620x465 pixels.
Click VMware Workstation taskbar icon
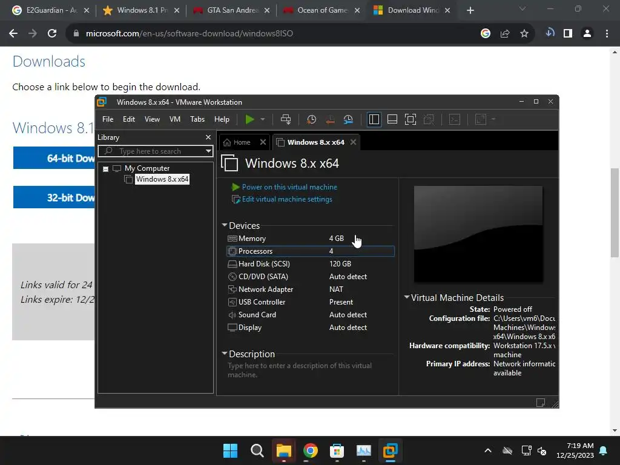391,450
